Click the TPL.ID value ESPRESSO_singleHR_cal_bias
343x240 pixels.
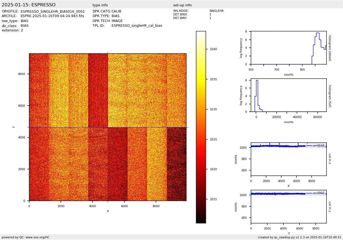[x=137, y=26]
